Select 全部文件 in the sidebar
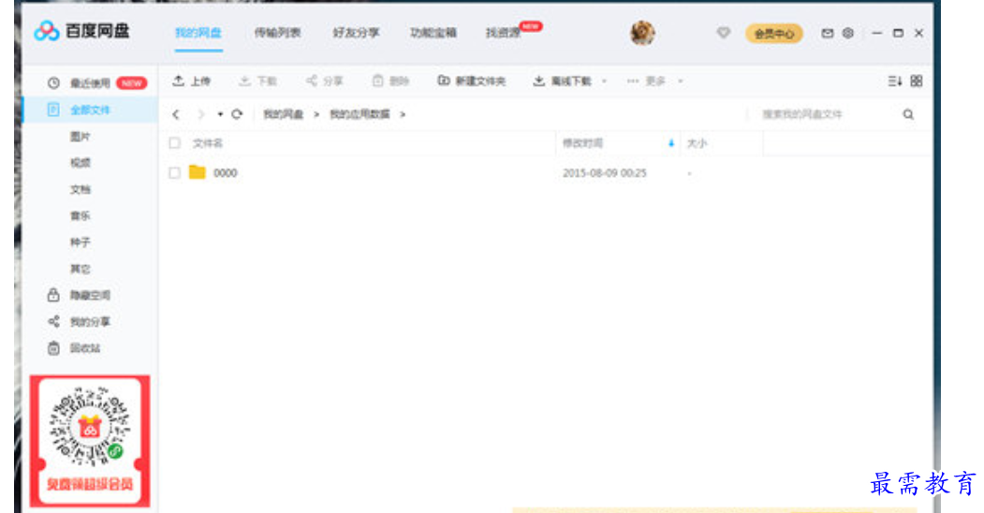This screenshot has width=984, height=513. pos(90,110)
